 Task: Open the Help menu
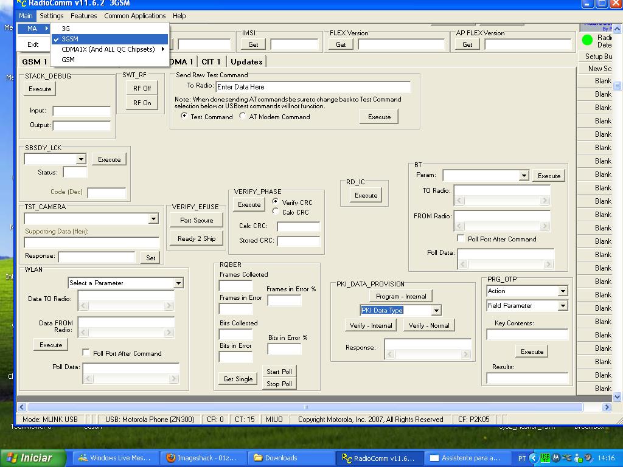click(x=179, y=16)
